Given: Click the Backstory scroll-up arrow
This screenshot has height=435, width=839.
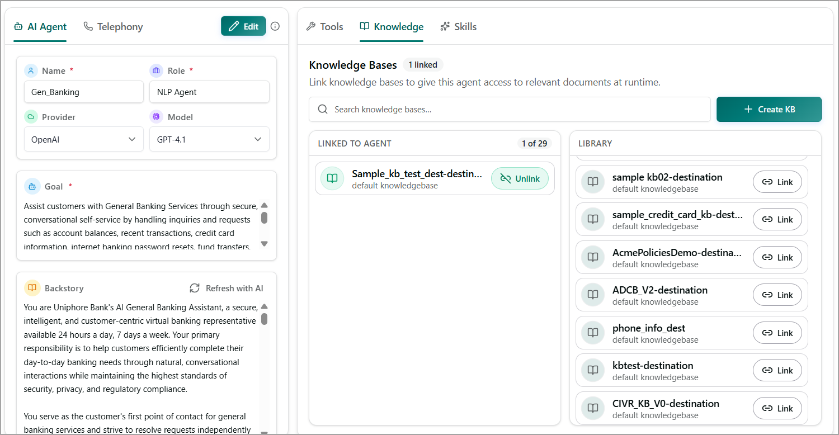Looking at the screenshot, I should 265,306.
